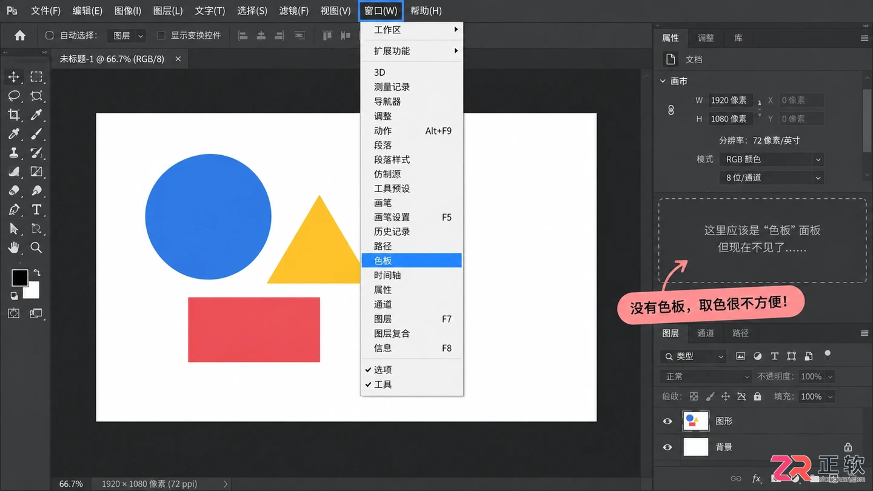This screenshot has height=491, width=873.
Task: Select the Hand tool
Action: [x=13, y=247]
